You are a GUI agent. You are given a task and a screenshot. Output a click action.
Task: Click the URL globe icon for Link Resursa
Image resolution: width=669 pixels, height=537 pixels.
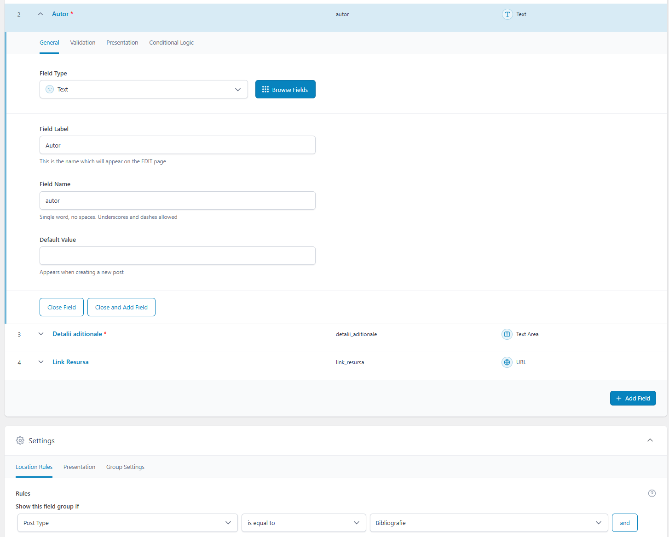[x=507, y=362]
